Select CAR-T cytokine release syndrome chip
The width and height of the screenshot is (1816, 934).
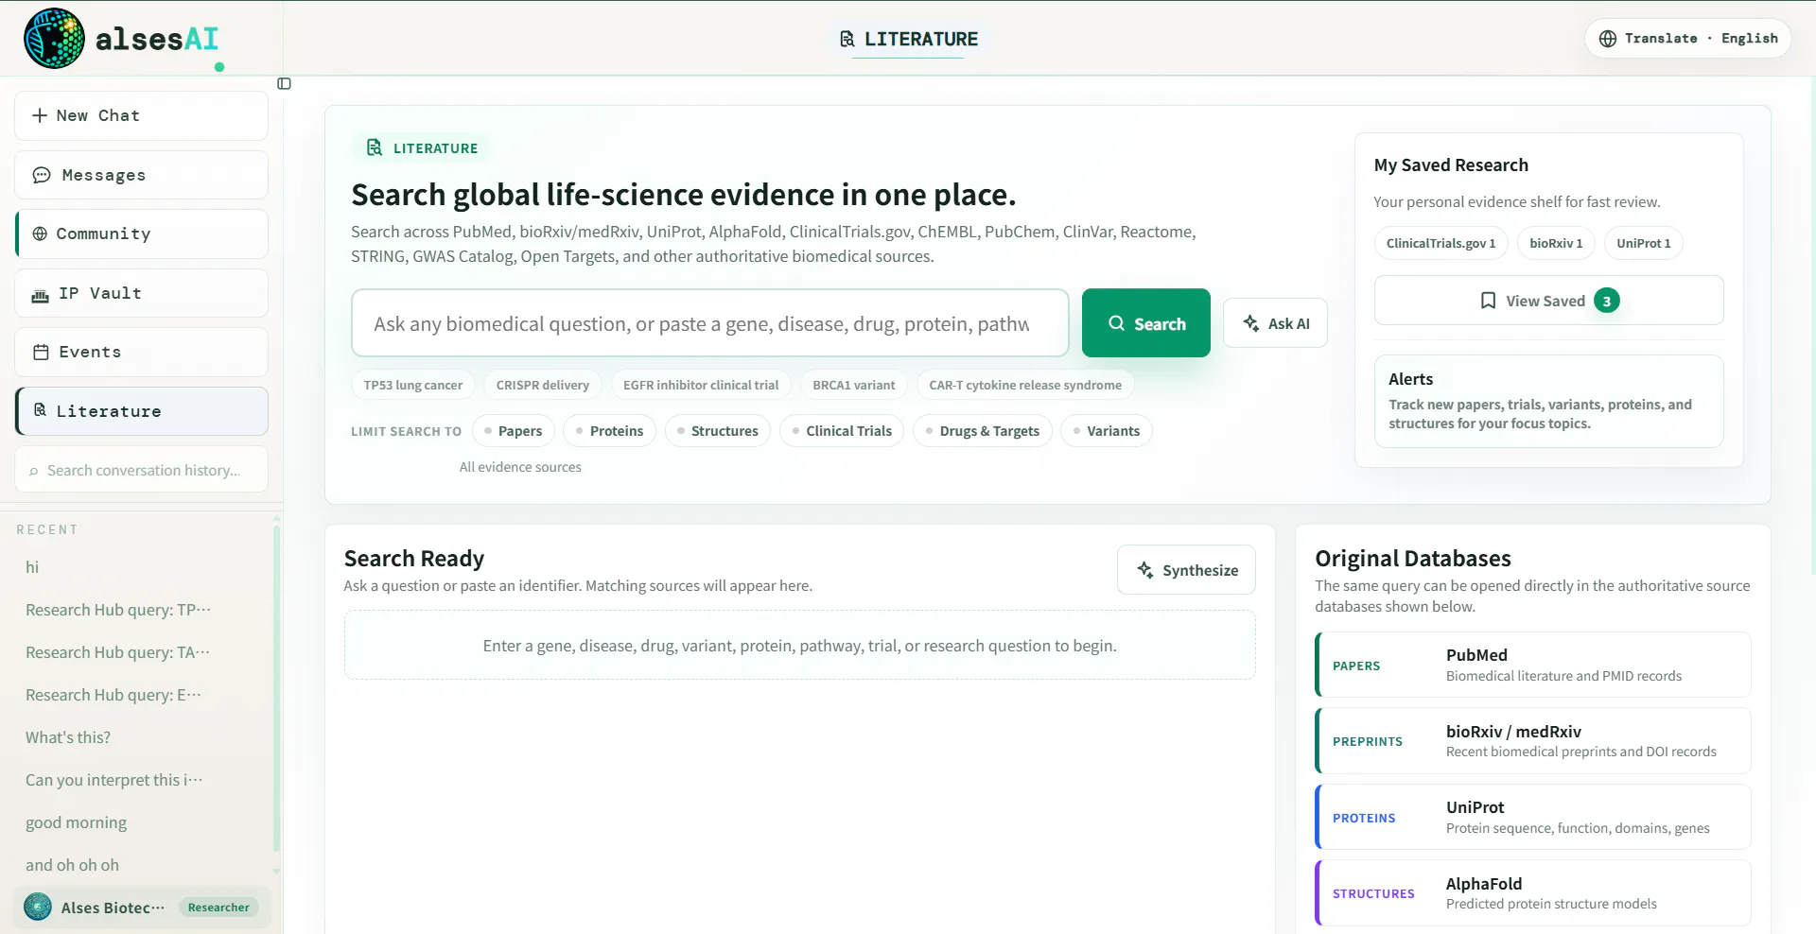(1025, 385)
